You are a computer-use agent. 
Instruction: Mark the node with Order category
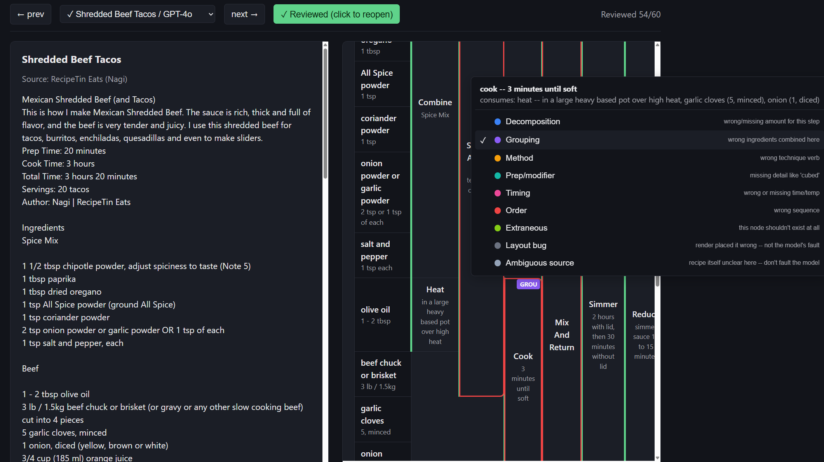pos(649,210)
